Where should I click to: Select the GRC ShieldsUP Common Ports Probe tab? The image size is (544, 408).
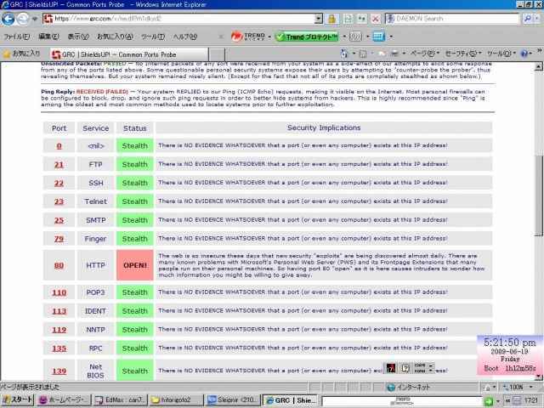point(128,54)
